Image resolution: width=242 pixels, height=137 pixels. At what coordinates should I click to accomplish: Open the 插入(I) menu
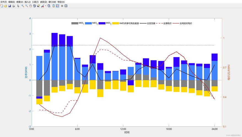[x=28, y=2]
